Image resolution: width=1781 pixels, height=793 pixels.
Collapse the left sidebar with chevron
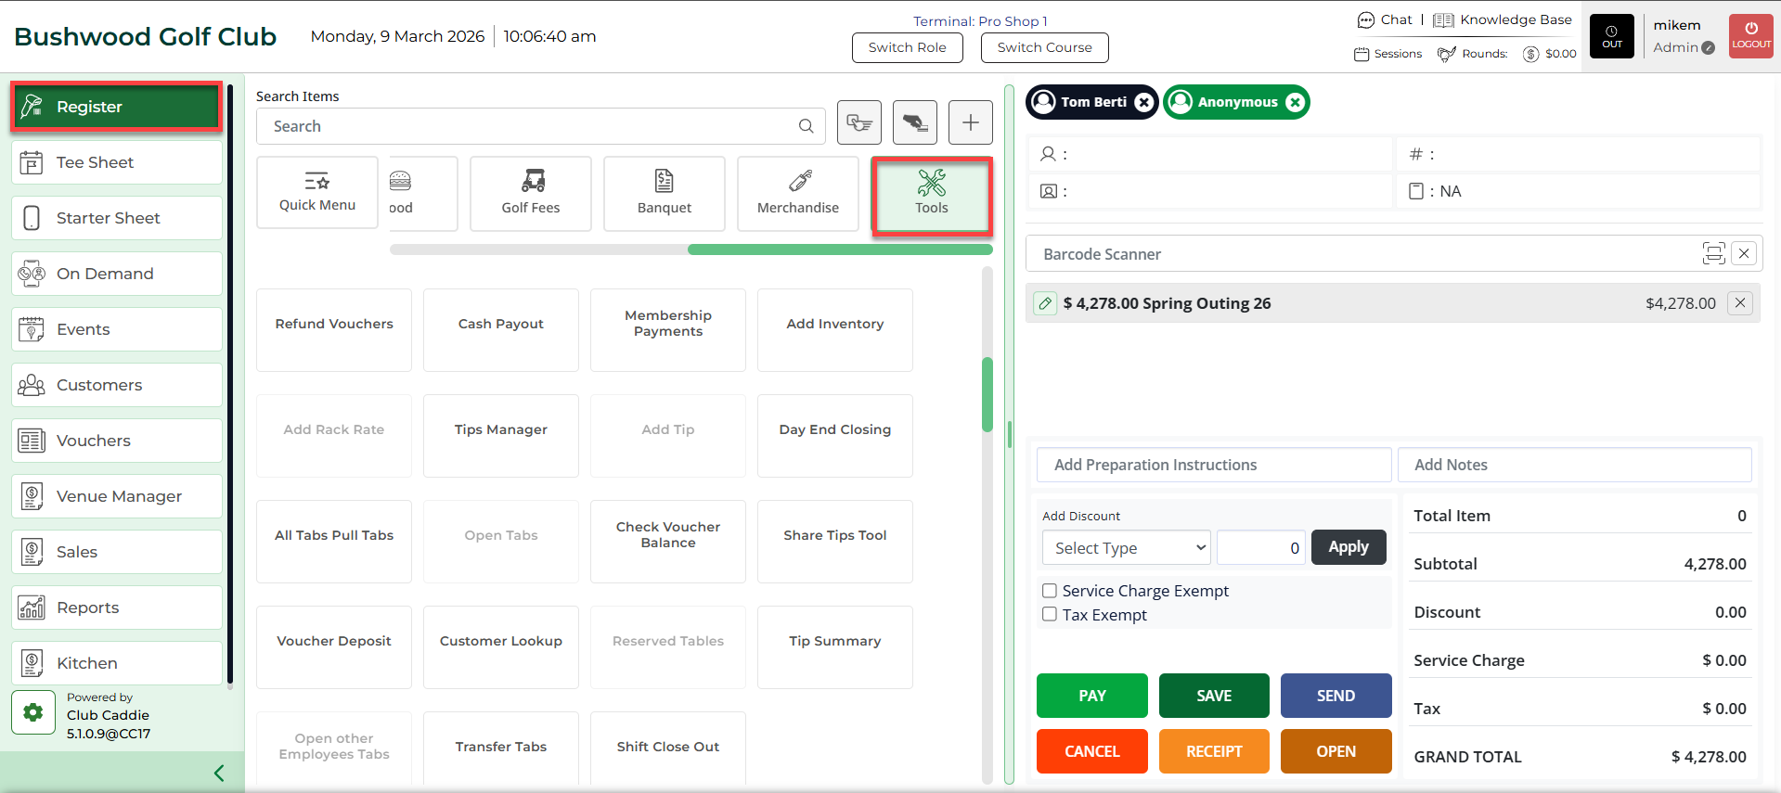(219, 773)
